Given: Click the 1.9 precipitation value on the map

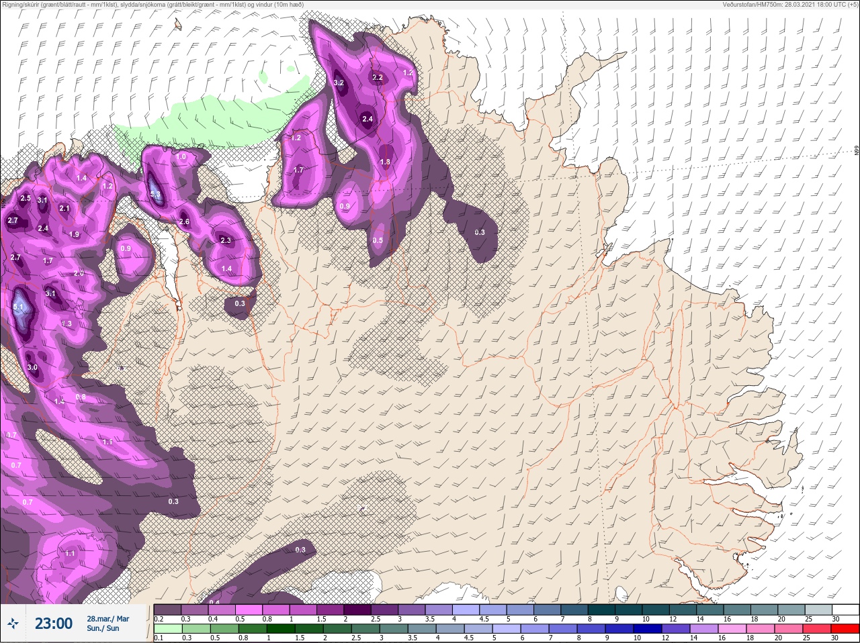Looking at the screenshot, I should click(75, 234).
